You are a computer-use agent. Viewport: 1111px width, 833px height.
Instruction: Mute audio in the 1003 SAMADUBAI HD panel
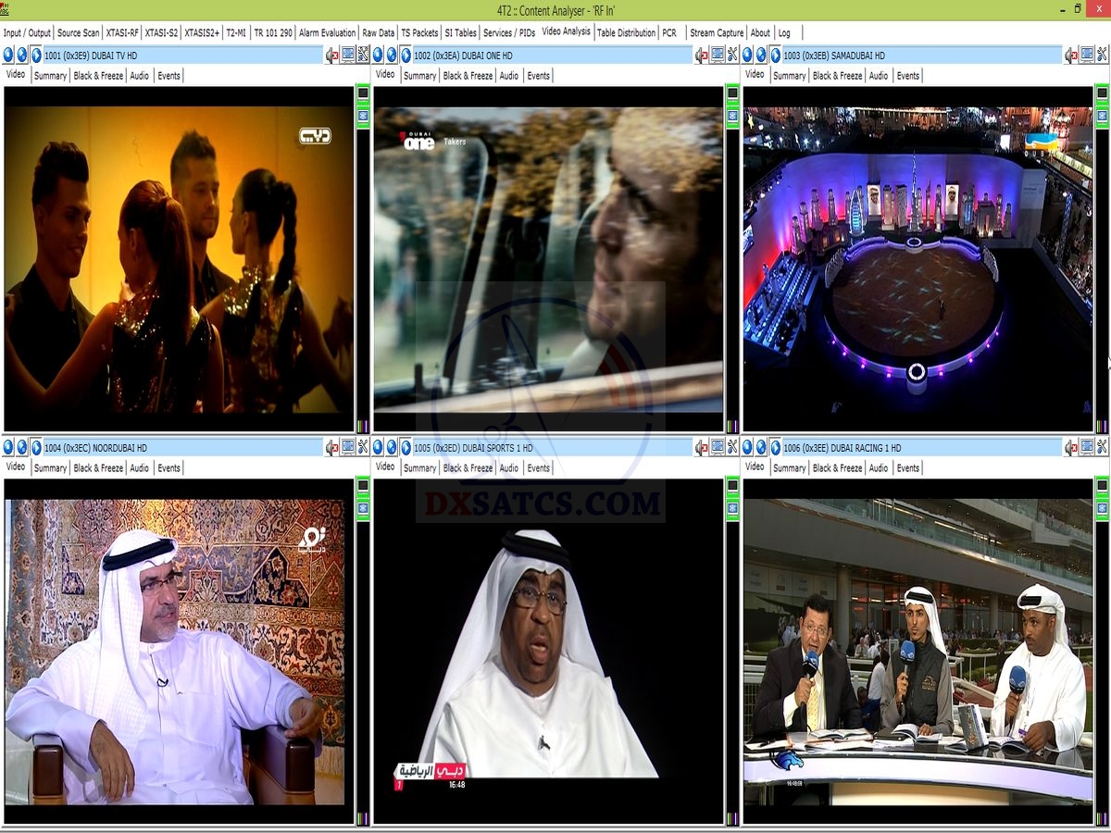pos(1071,56)
